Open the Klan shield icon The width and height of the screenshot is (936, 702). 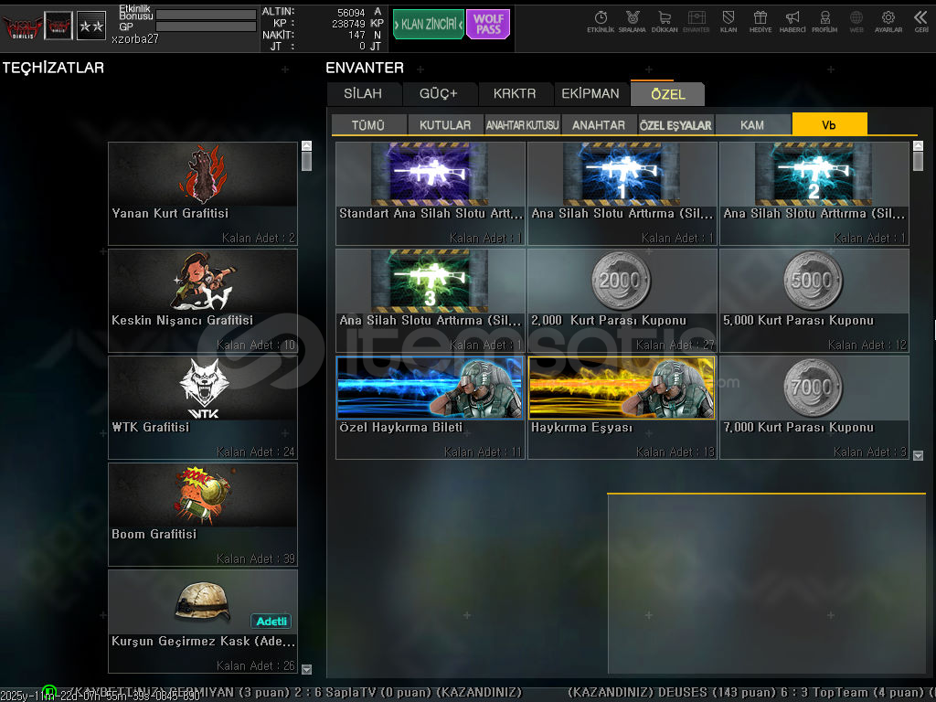tap(729, 22)
